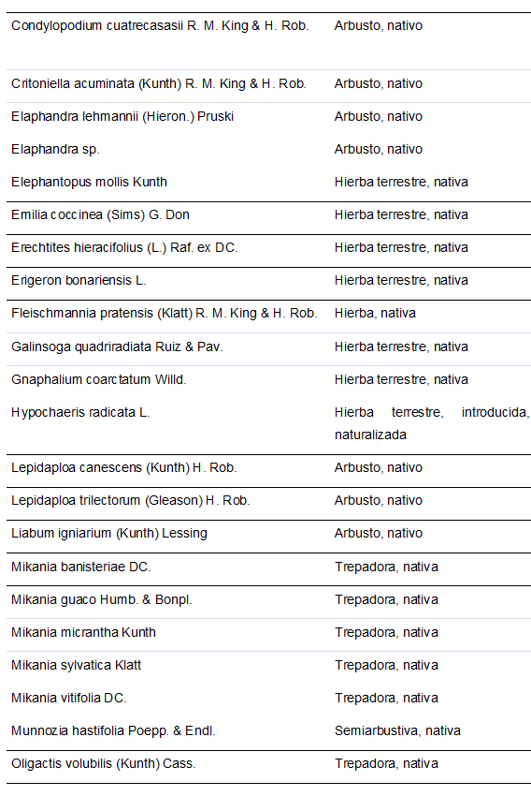The width and height of the screenshot is (531, 796).
Task: Click 'Semiarbustiva, nativa' habit cell
Action: (x=397, y=731)
